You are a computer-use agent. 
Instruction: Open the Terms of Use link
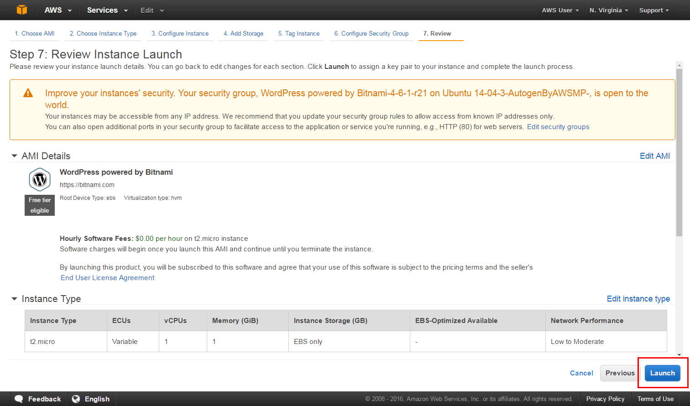655,399
